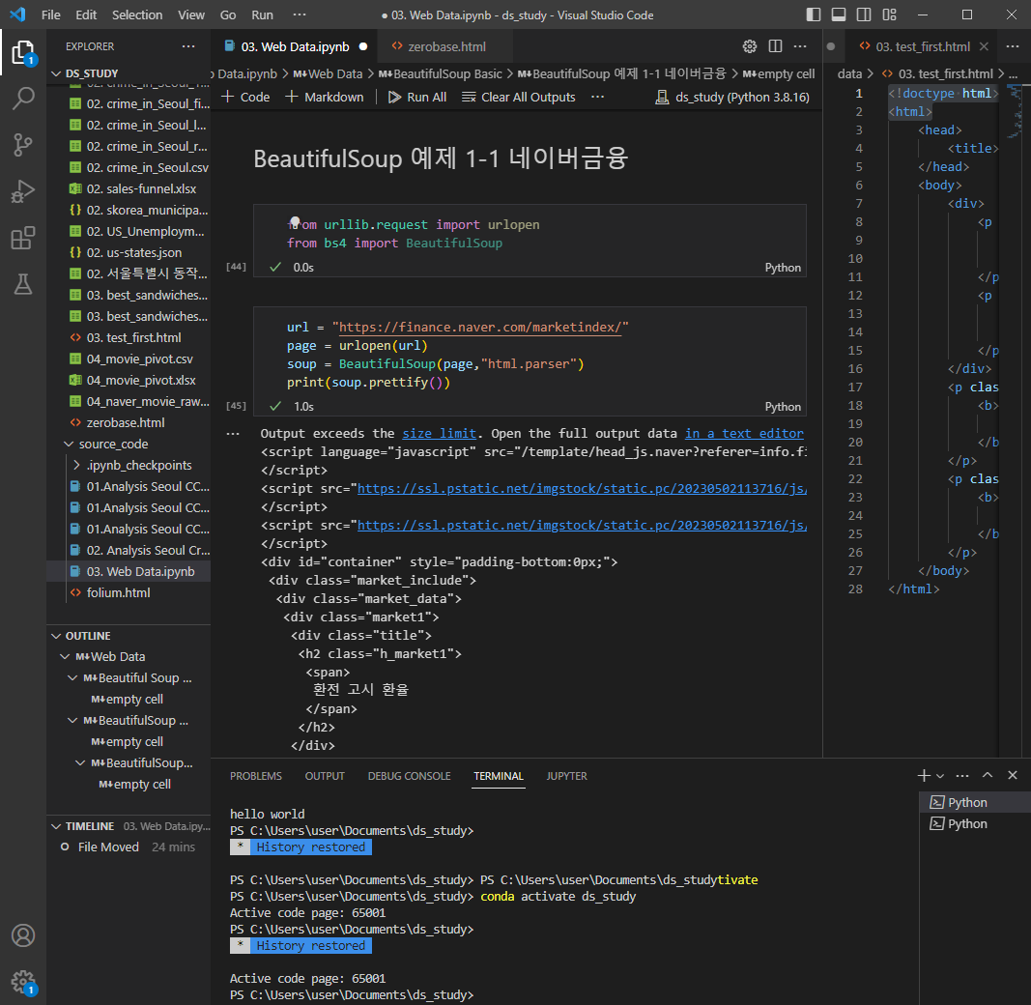Open the overflow menu after Run
This screenshot has height=1005, width=1031.
click(x=300, y=14)
